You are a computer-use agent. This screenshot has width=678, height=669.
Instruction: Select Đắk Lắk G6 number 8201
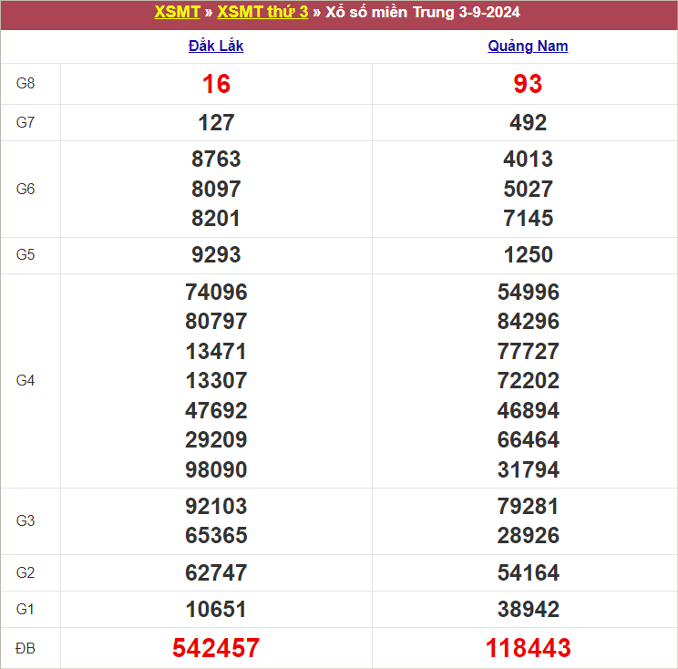pos(216,218)
